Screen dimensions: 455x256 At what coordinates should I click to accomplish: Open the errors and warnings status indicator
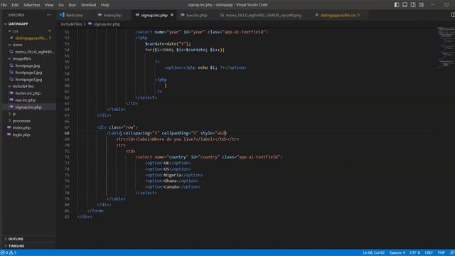9,252
